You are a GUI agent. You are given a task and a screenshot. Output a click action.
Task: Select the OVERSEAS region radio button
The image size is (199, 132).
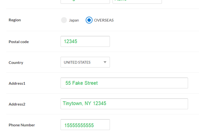point(89,20)
